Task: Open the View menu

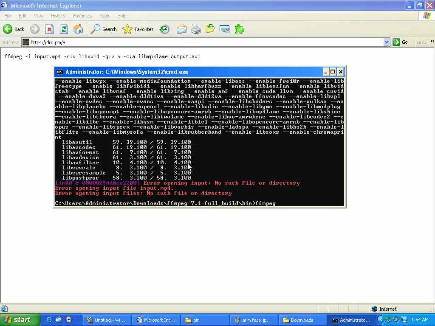Action: pos(39,16)
